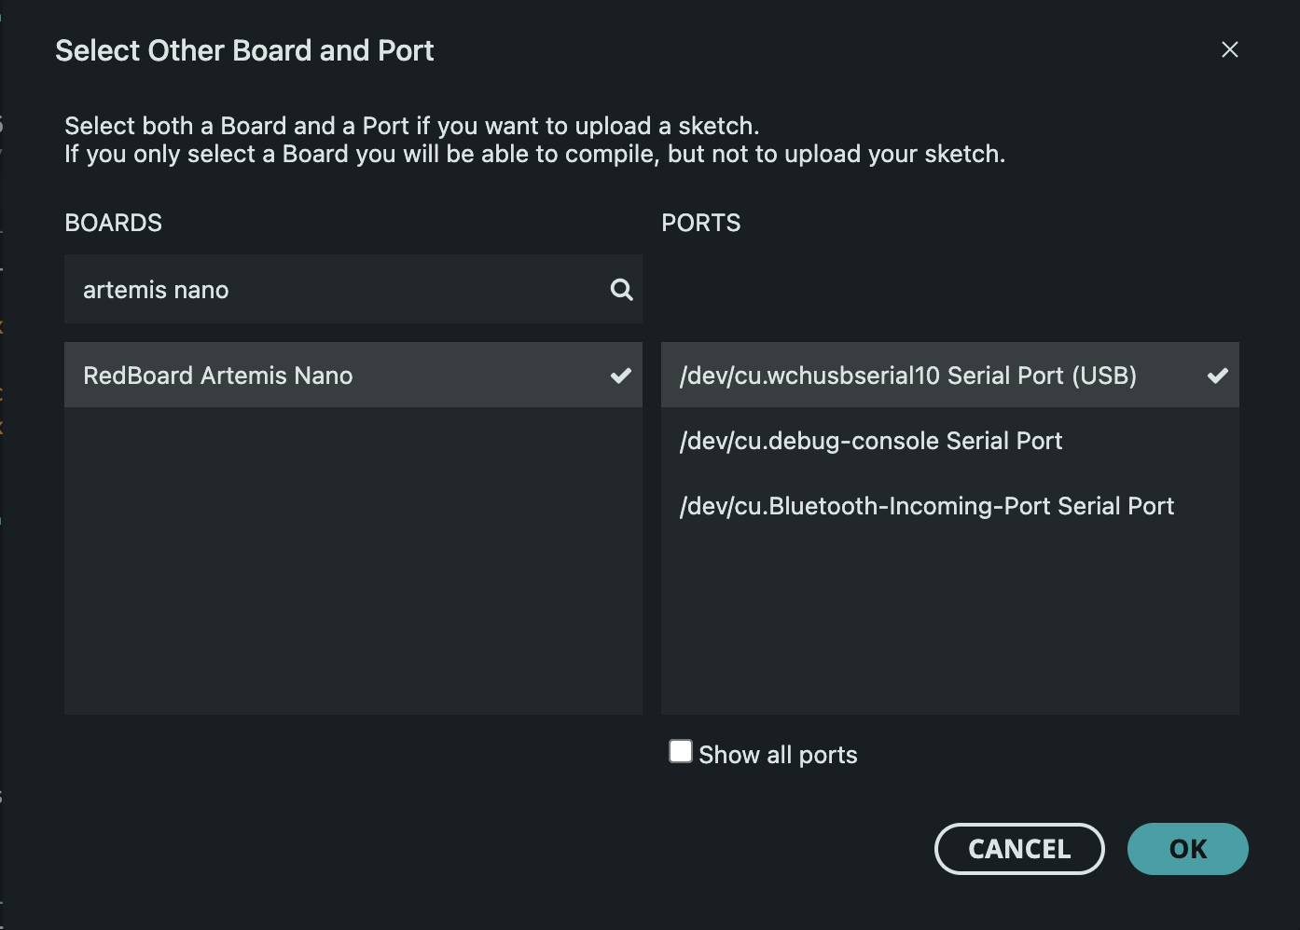The image size is (1300, 930).
Task: Choose the /dev/cu.debug-console Serial Port
Action: (x=871, y=441)
